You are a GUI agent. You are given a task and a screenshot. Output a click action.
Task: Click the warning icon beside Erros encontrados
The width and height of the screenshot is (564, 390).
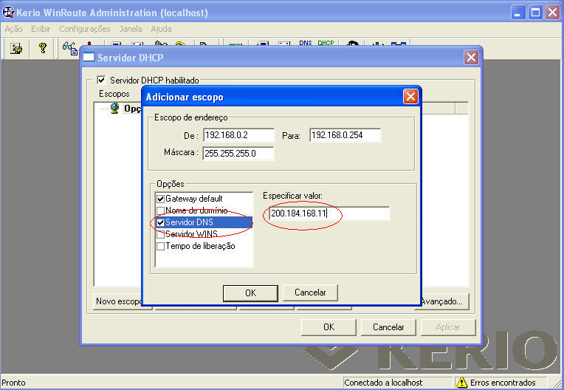click(462, 383)
